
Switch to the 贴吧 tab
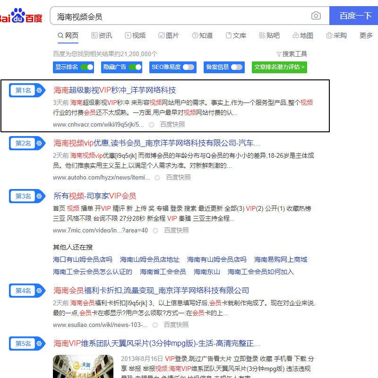pyautogui.click(x=269, y=35)
